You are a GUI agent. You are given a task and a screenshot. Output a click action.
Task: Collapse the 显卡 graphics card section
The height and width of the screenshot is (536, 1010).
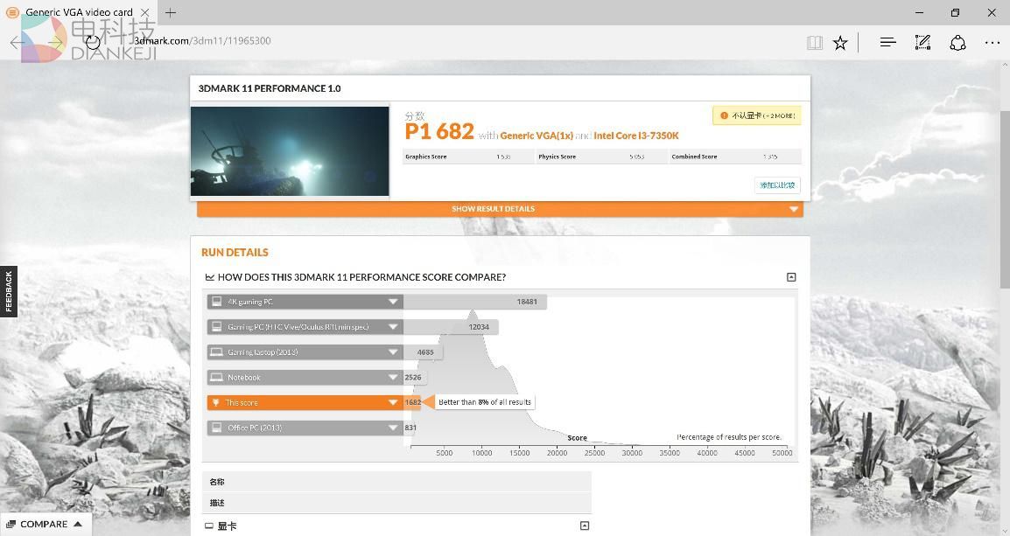point(585,526)
